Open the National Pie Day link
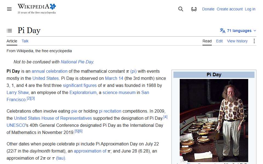Viewport: 263px width, 164px height. click(x=77, y=62)
